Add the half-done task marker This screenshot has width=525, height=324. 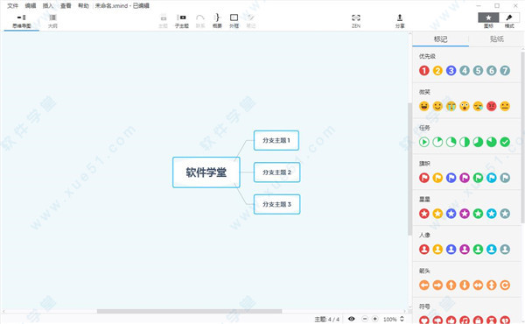click(x=465, y=142)
